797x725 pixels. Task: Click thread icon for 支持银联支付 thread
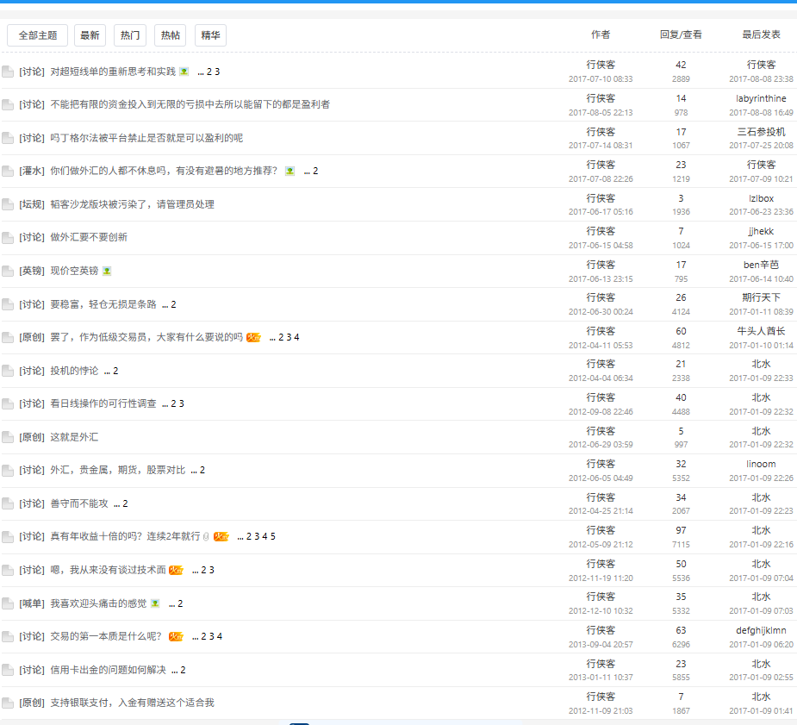click(x=8, y=703)
